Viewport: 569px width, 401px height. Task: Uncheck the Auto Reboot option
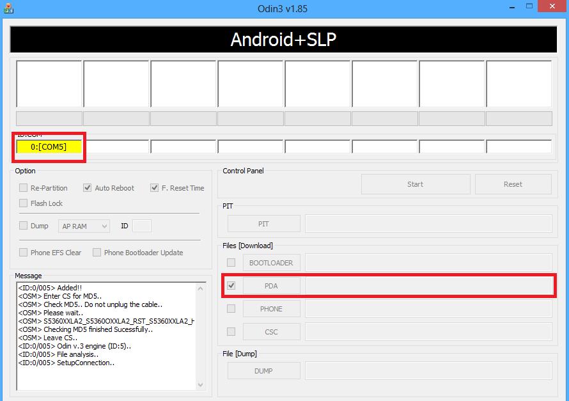tap(87, 188)
